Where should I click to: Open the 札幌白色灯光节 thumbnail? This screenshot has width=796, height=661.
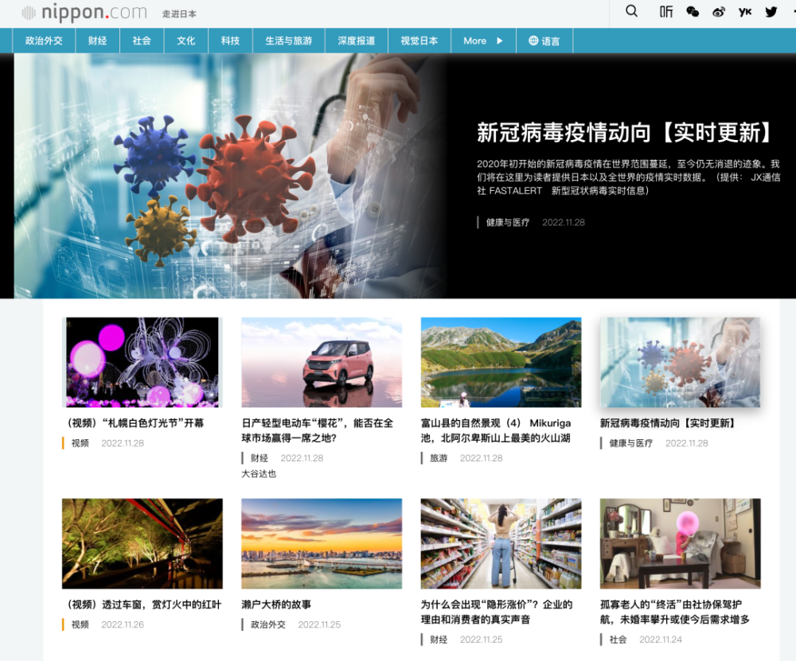(x=142, y=362)
